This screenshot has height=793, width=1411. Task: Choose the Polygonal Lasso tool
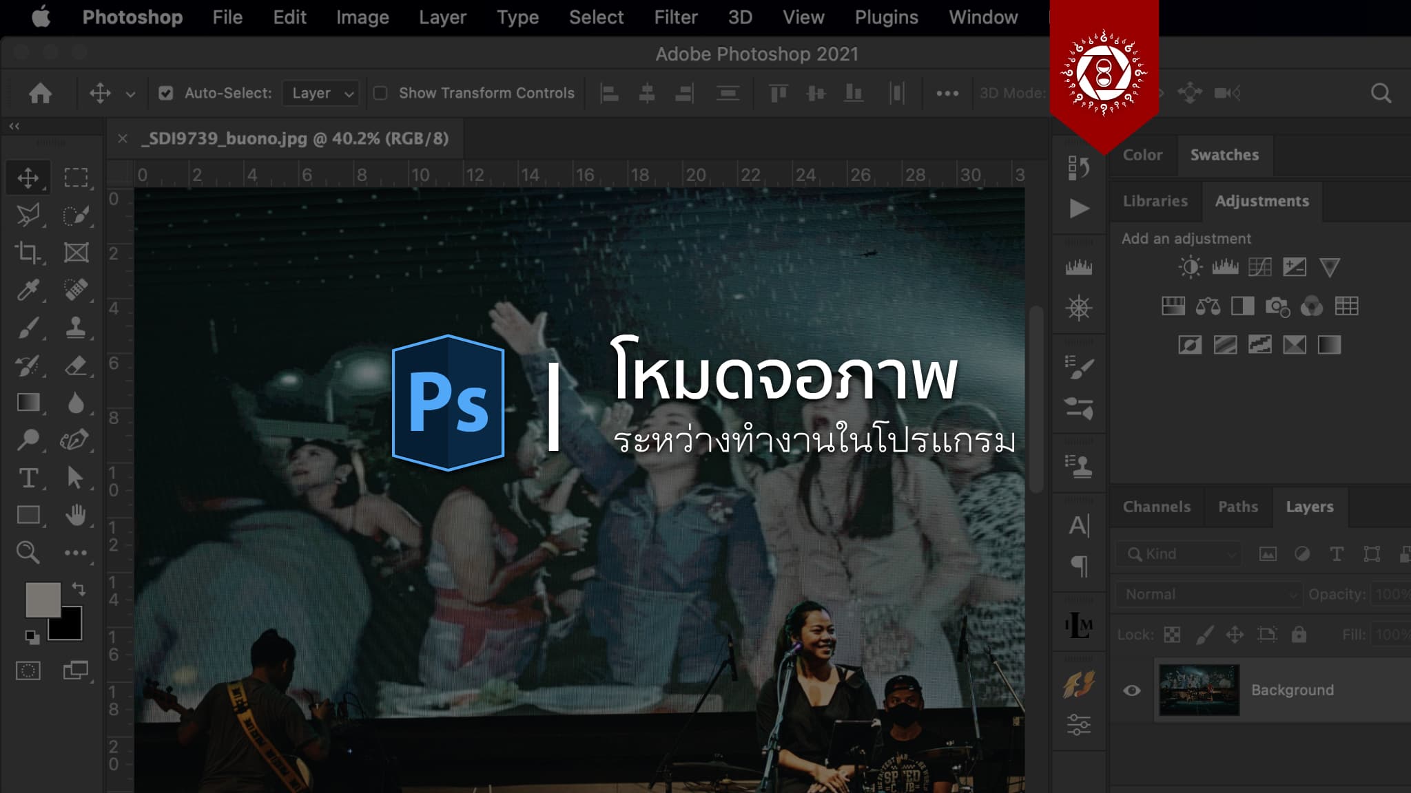(x=28, y=215)
